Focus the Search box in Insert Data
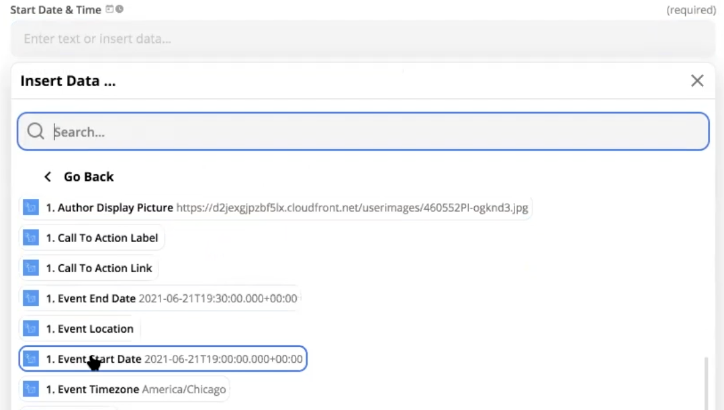 [376, 132]
